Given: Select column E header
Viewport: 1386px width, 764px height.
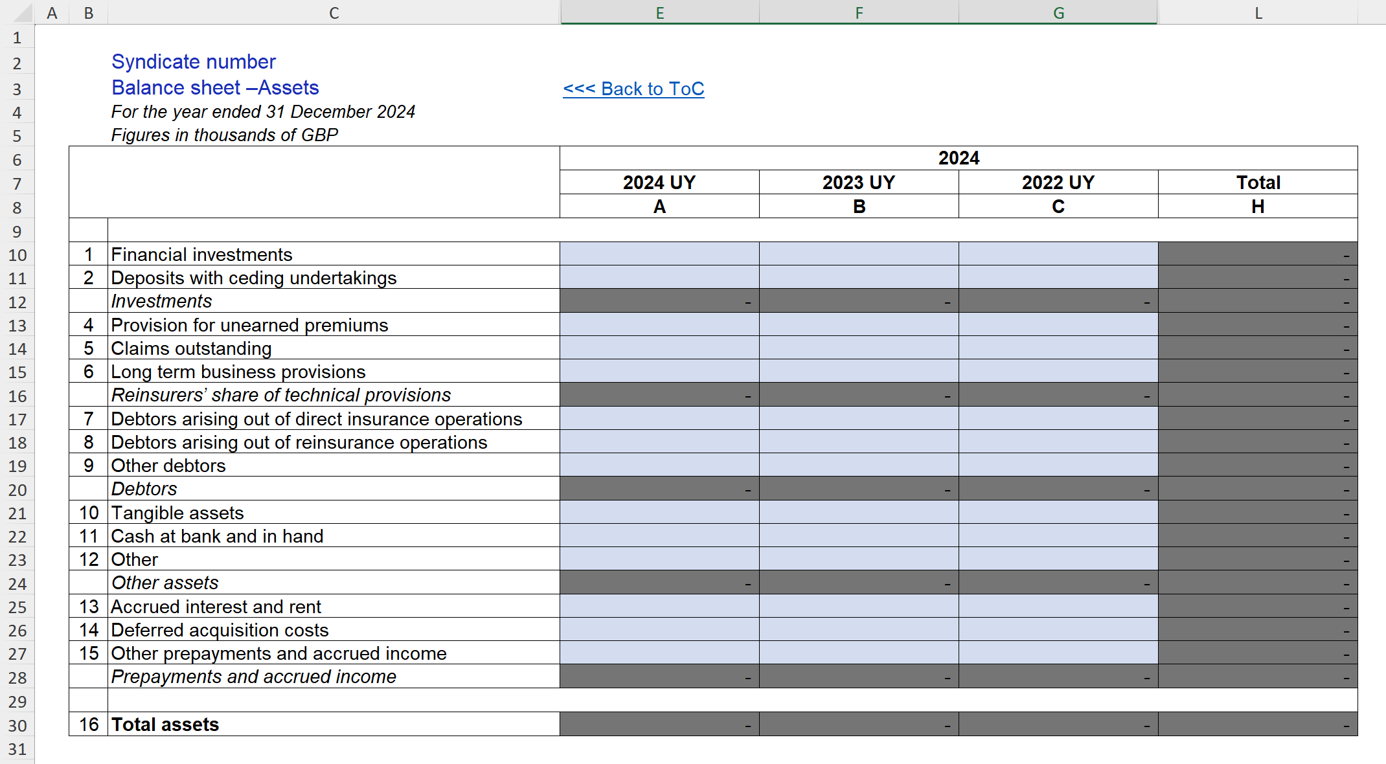Looking at the screenshot, I should click(659, 12).
